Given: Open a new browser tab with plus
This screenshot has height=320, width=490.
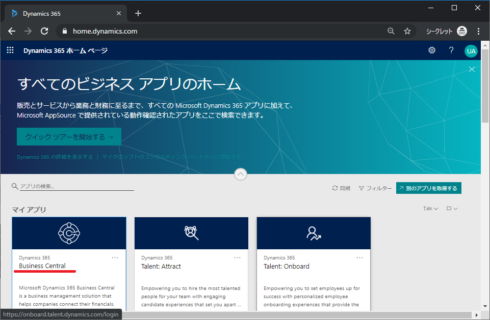Looking at the screenshot, I should pos(138,13).
